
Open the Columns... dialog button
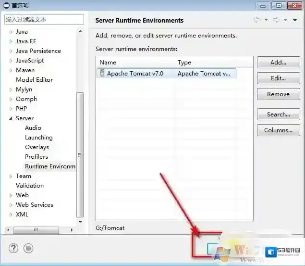click(x=278, y=130)
